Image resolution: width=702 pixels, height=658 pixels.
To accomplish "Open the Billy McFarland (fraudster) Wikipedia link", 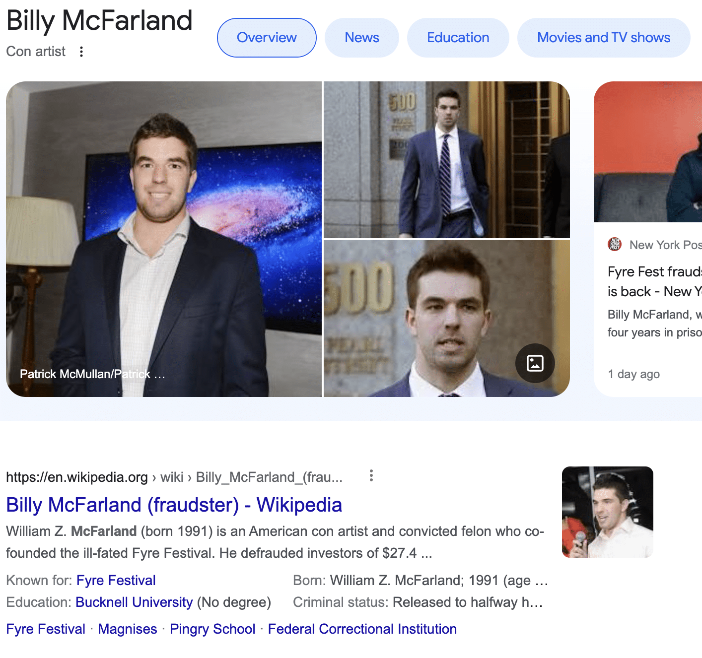I will pos(174,505).
